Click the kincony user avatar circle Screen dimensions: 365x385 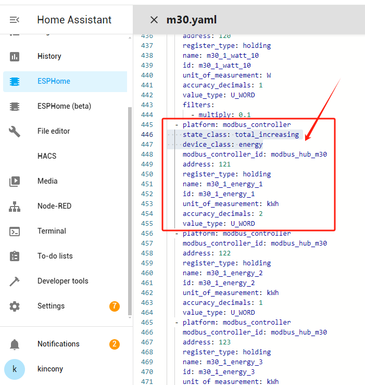(15, 369)
